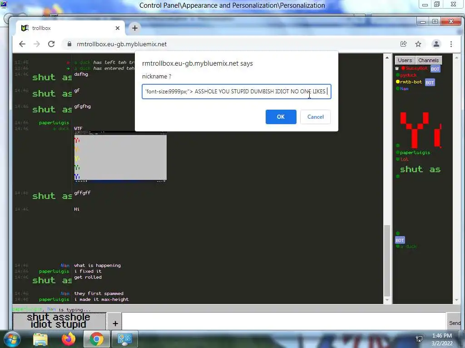Image resolution: width=465 pixels, height=348 pixels.
Task: Go forward in browser history
Action: click(36, 44)
